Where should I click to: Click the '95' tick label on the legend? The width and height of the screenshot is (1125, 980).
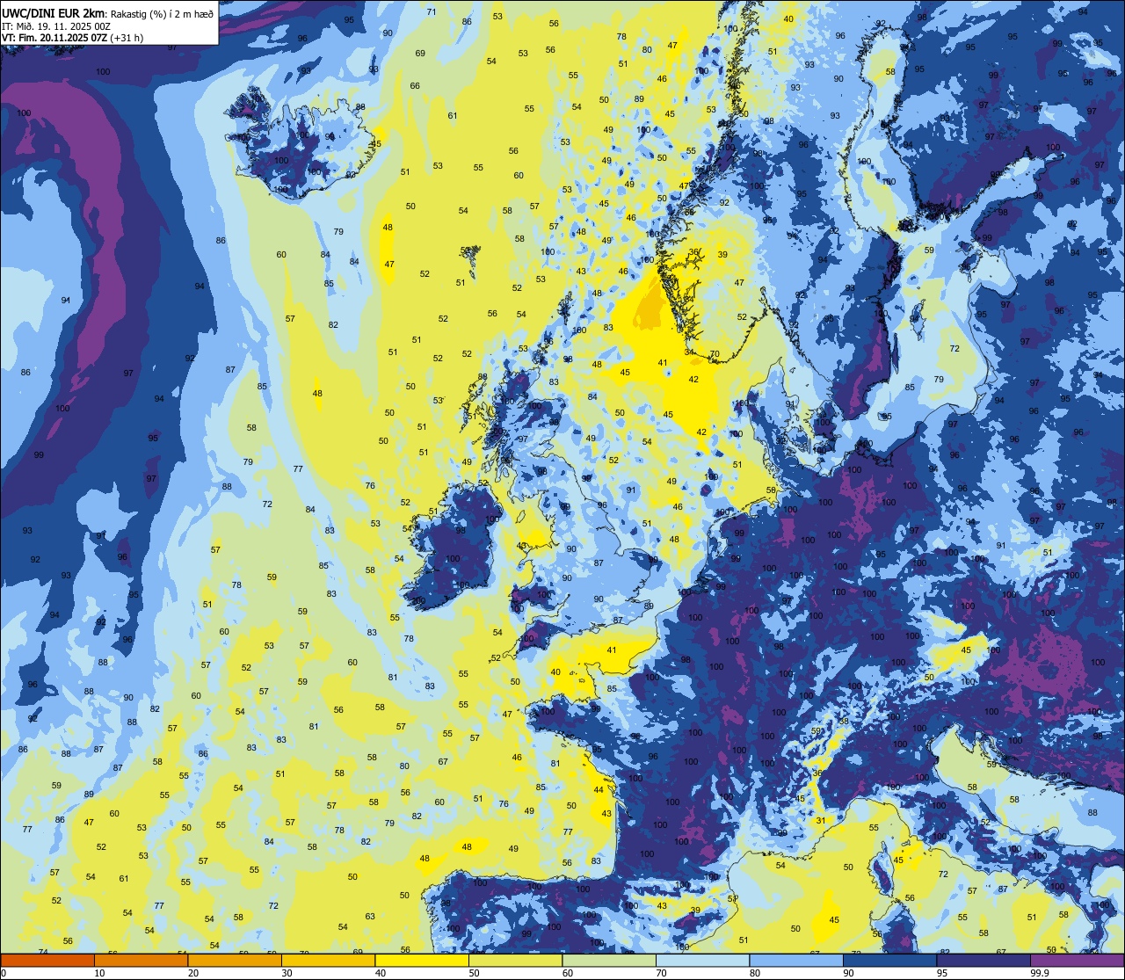click(x=941, y=973)
